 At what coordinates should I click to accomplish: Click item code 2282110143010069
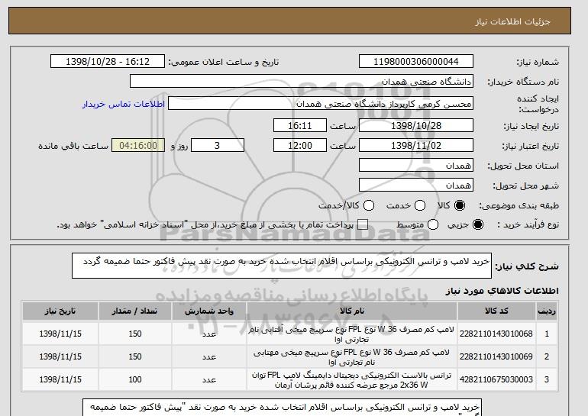coord(496,356)
